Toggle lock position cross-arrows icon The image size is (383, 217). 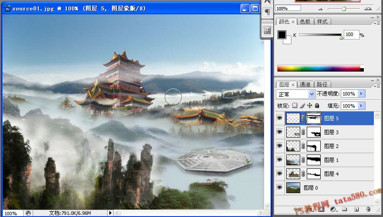[309, 105]
